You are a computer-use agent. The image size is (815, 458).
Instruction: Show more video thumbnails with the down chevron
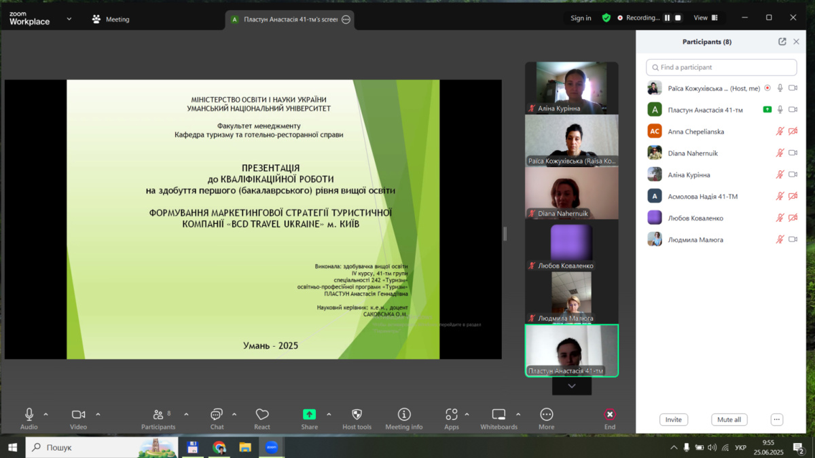coord(572,386)
